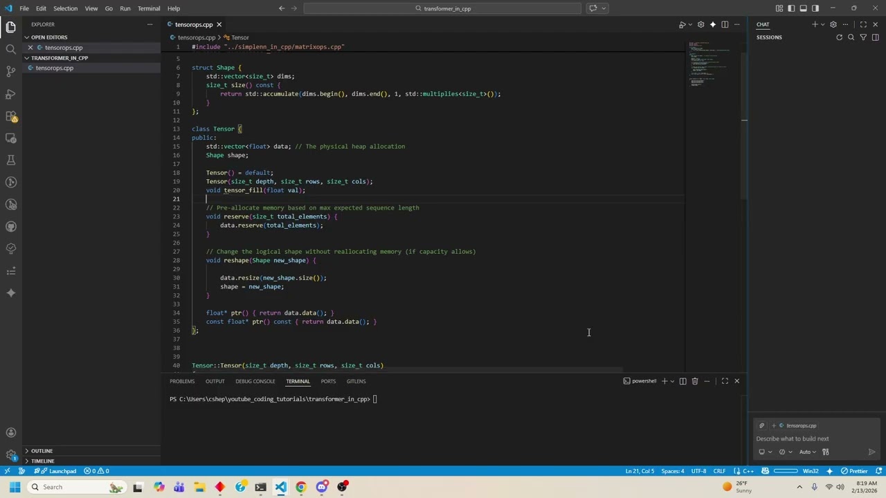The height and width of the screenshot is (498, 886).
Task: Click the Prettier status bar button
Action: [x=854, y=471]
